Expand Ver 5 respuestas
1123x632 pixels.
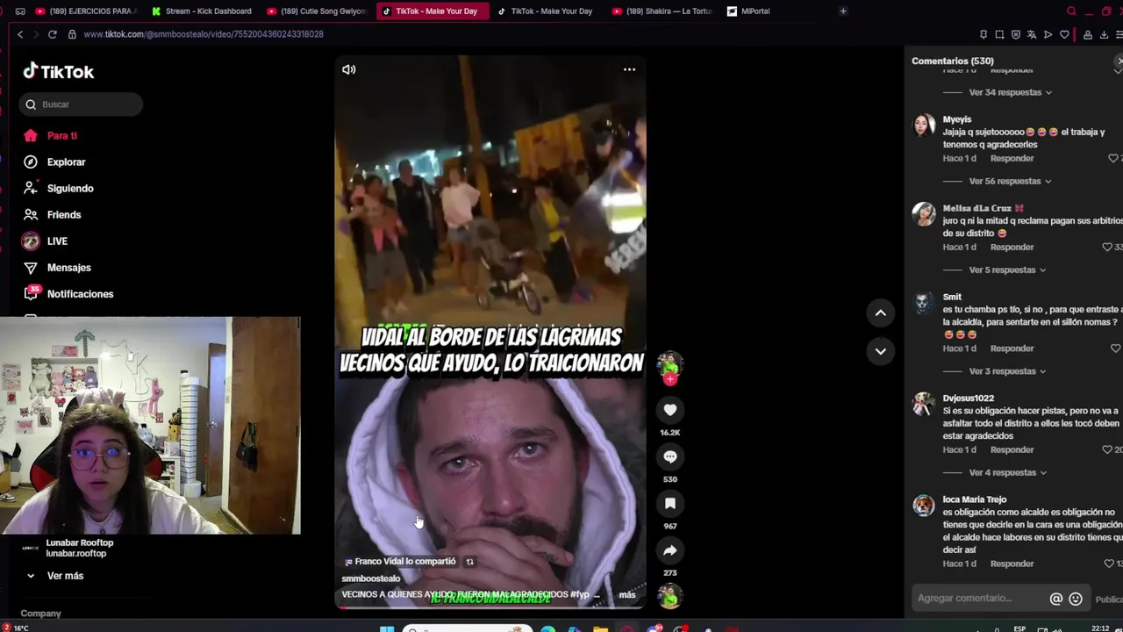(x=1007, y=269)
